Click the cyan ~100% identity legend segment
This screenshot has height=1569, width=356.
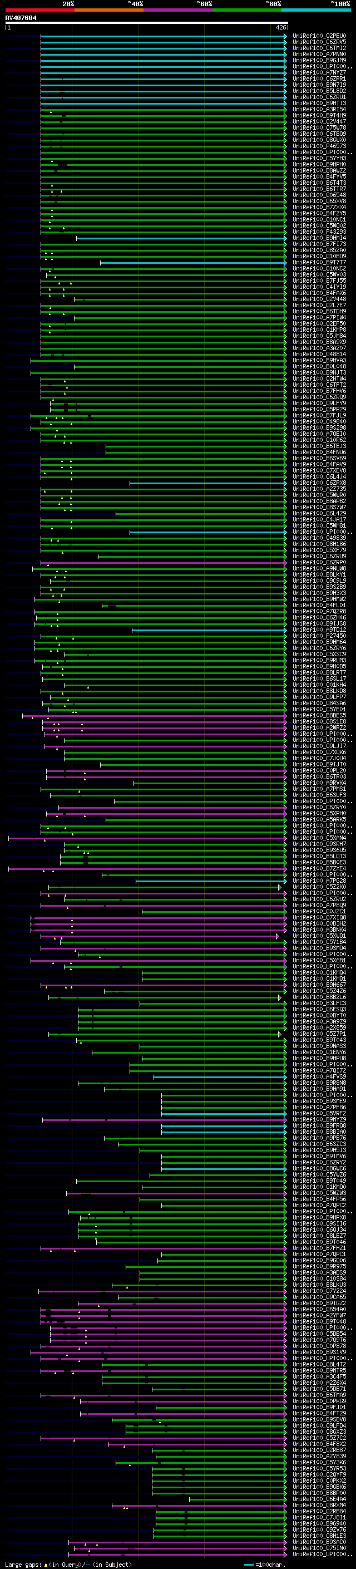pyautogui.click(x=316, y=10)
